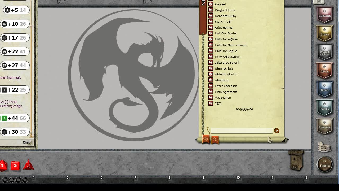Open Images & Maps panel
This screenshot has width=339, height=191.
(x=324, y=51)
